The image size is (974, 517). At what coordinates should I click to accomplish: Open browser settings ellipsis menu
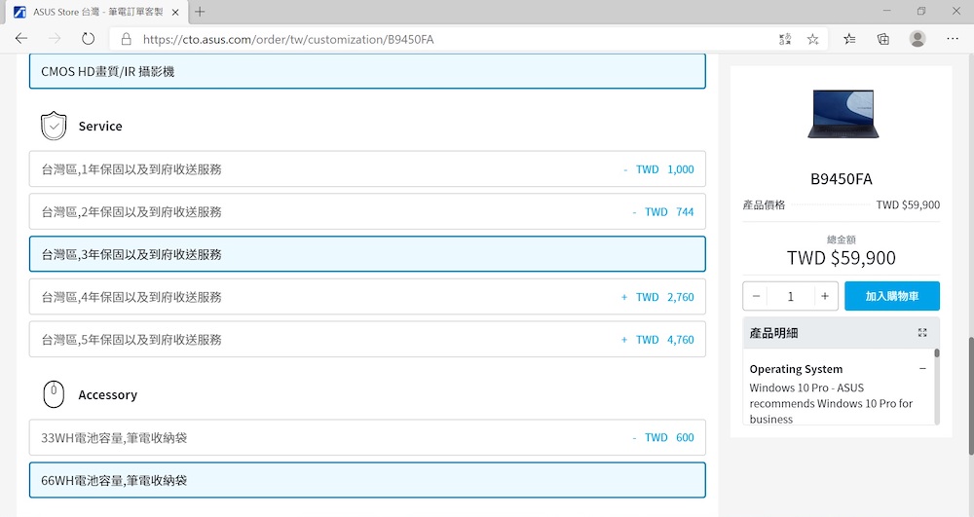951,39
